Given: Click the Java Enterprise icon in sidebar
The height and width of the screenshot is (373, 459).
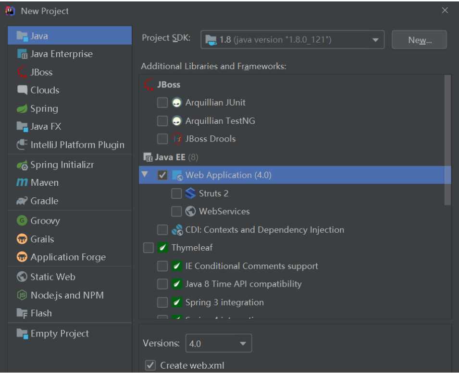Looking at the screenshot, I should (x=22, y=54).
